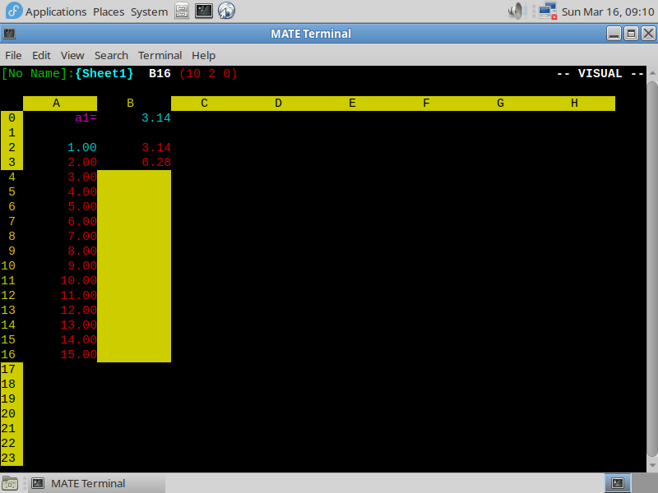The height and width of the screenshot is (493, 658).
Task: Open the terminal launcher icon in panel
Action: 204,12
